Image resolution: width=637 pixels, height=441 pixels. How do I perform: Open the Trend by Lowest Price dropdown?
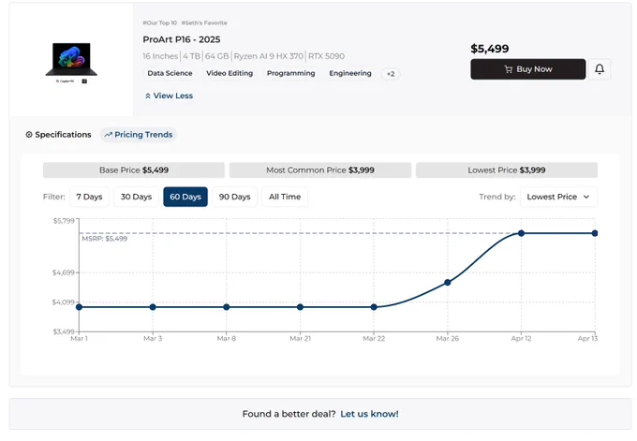click(558, 197)
